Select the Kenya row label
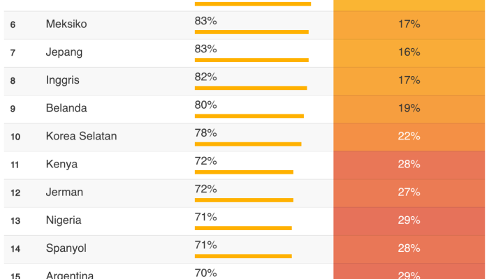This screenshot has height=279, width=489. tap(61, 164)
